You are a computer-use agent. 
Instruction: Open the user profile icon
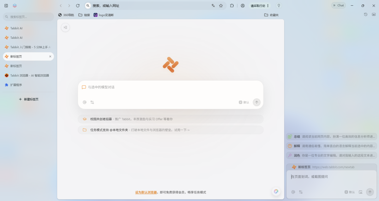[243, 6]
